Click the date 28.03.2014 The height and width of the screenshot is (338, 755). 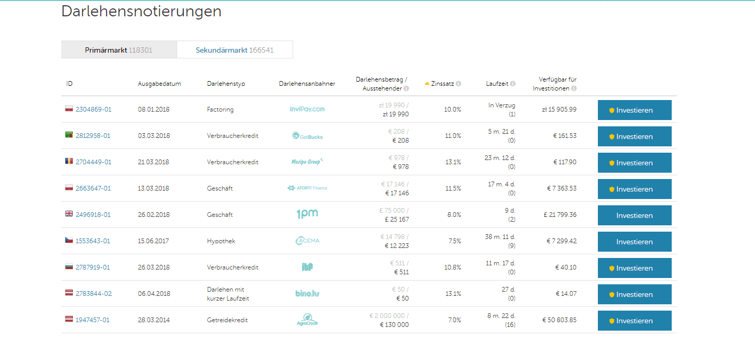point(153,320)
